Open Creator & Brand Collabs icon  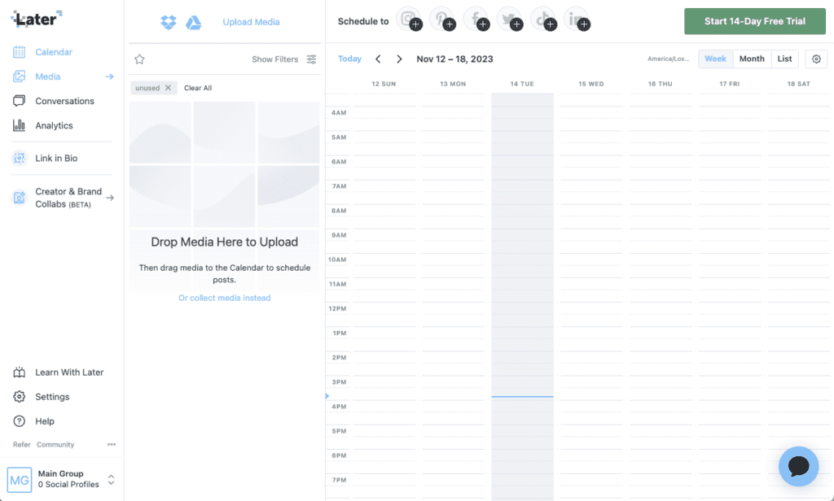click(20, 198)
